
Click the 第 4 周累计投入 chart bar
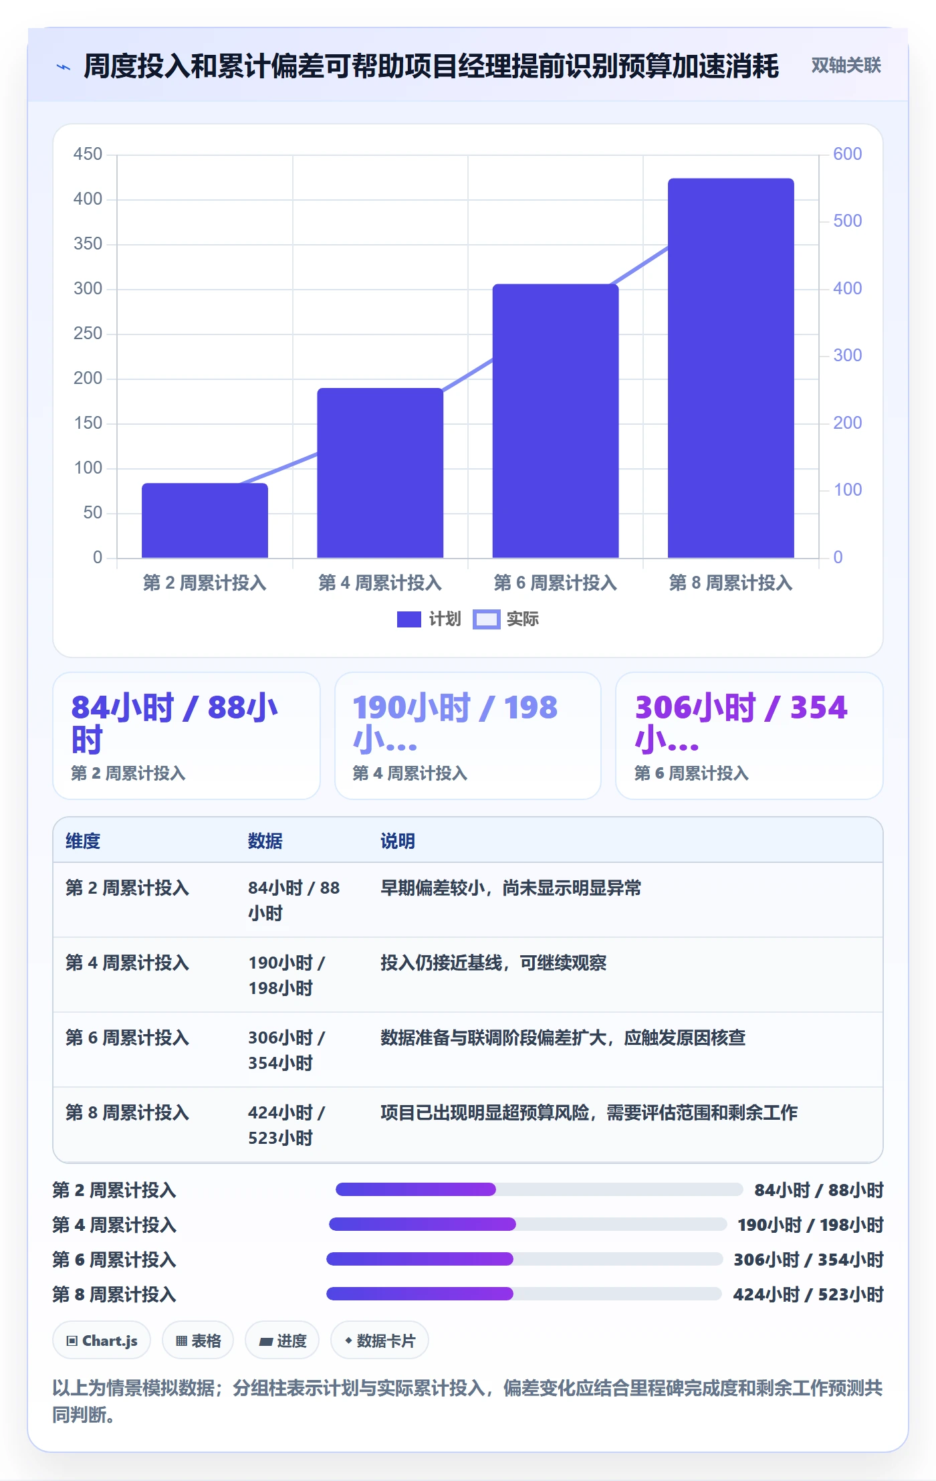pyautogui.click(x=380, y=473)
